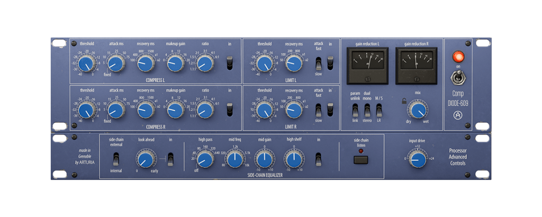Click the dry/wet mix knob
The height and width of the screenshot is (217, 542).
(x=418, y=111)
